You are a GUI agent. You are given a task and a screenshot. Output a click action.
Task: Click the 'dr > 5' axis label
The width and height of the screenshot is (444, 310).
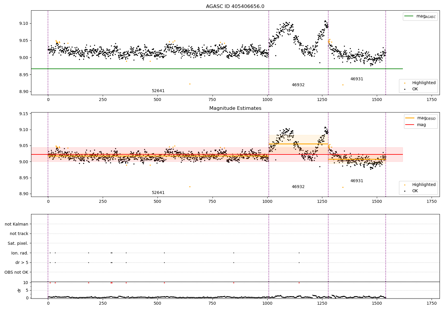[22, 263]
